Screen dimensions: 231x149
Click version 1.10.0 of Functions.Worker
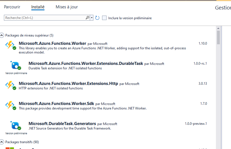click(203, 43)
